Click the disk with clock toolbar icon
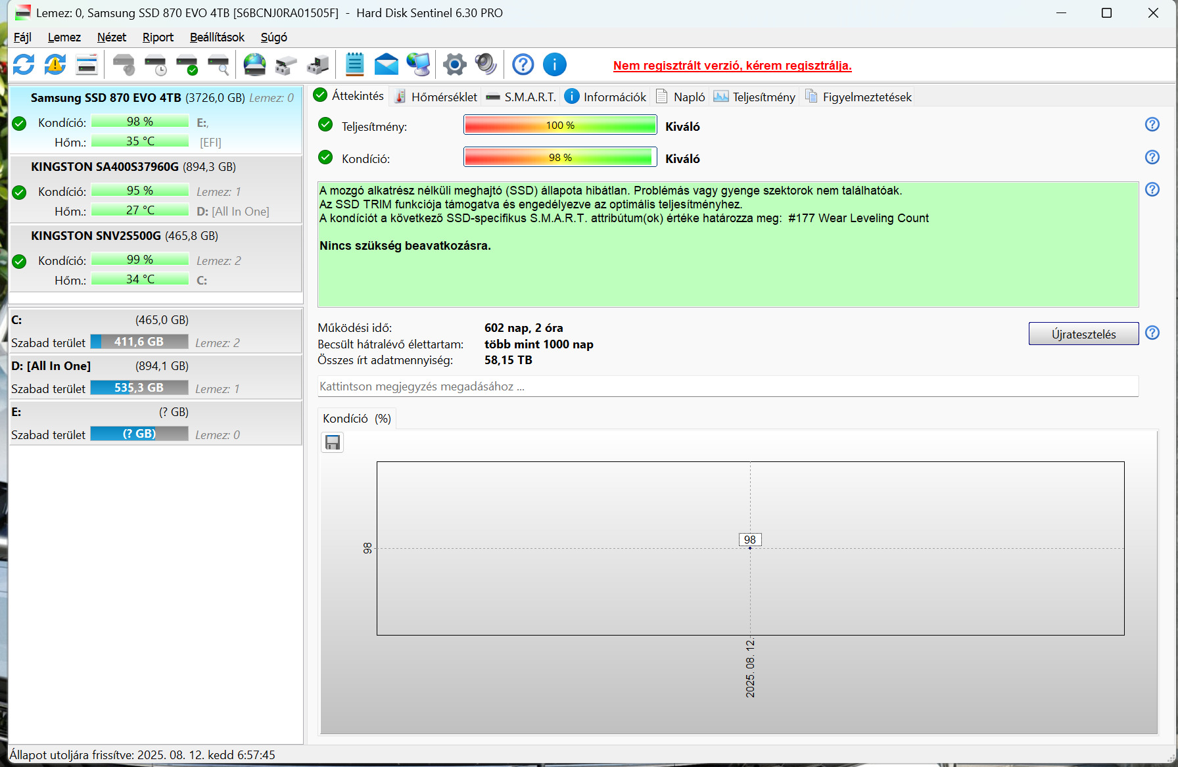The height and width of the screenshot is (767, 1178). 156,64
